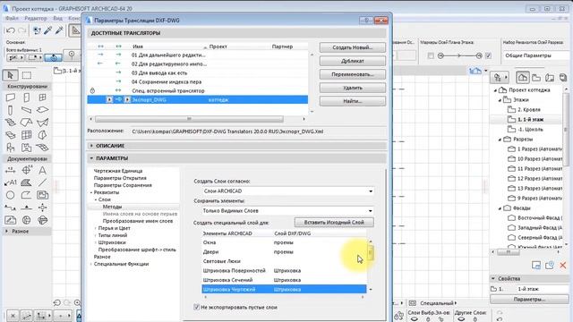573x322 pixels.
Task: Click 'Вставить Исходный Слой' button
Action: (334, 222)
